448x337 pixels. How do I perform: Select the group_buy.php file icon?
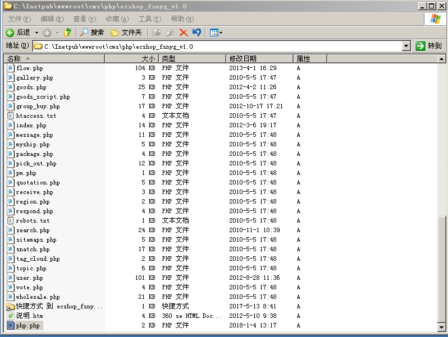click(10, 107)
